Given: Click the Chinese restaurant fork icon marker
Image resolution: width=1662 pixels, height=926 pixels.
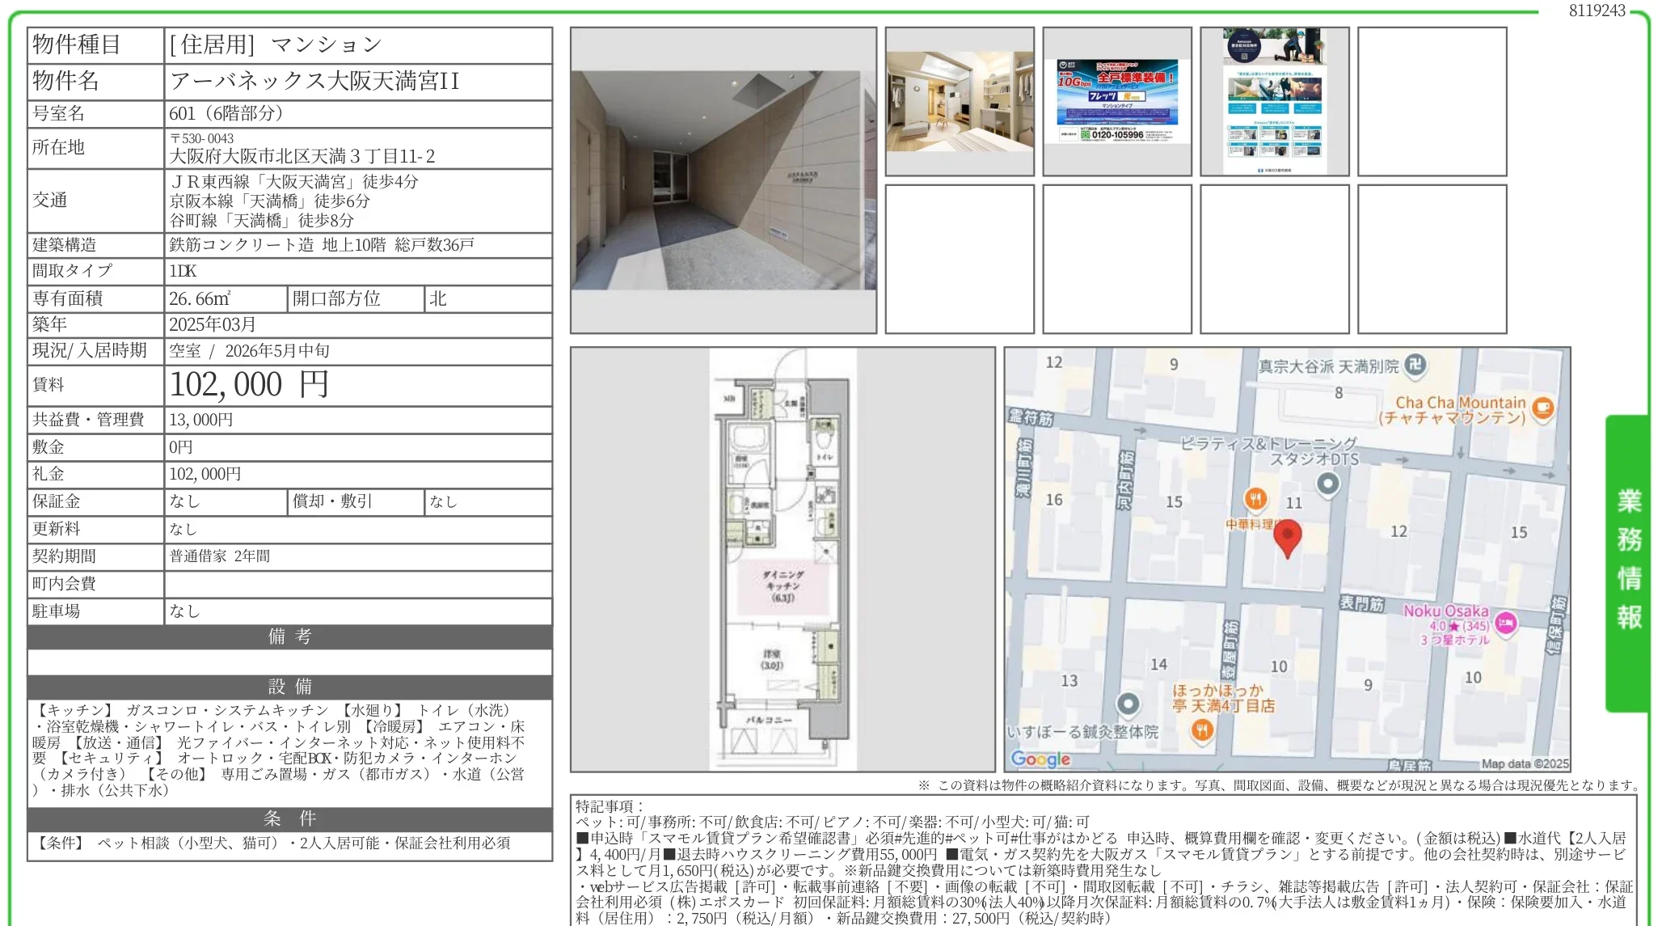Looking at the screenshot, I should (x=1255, y=499).
